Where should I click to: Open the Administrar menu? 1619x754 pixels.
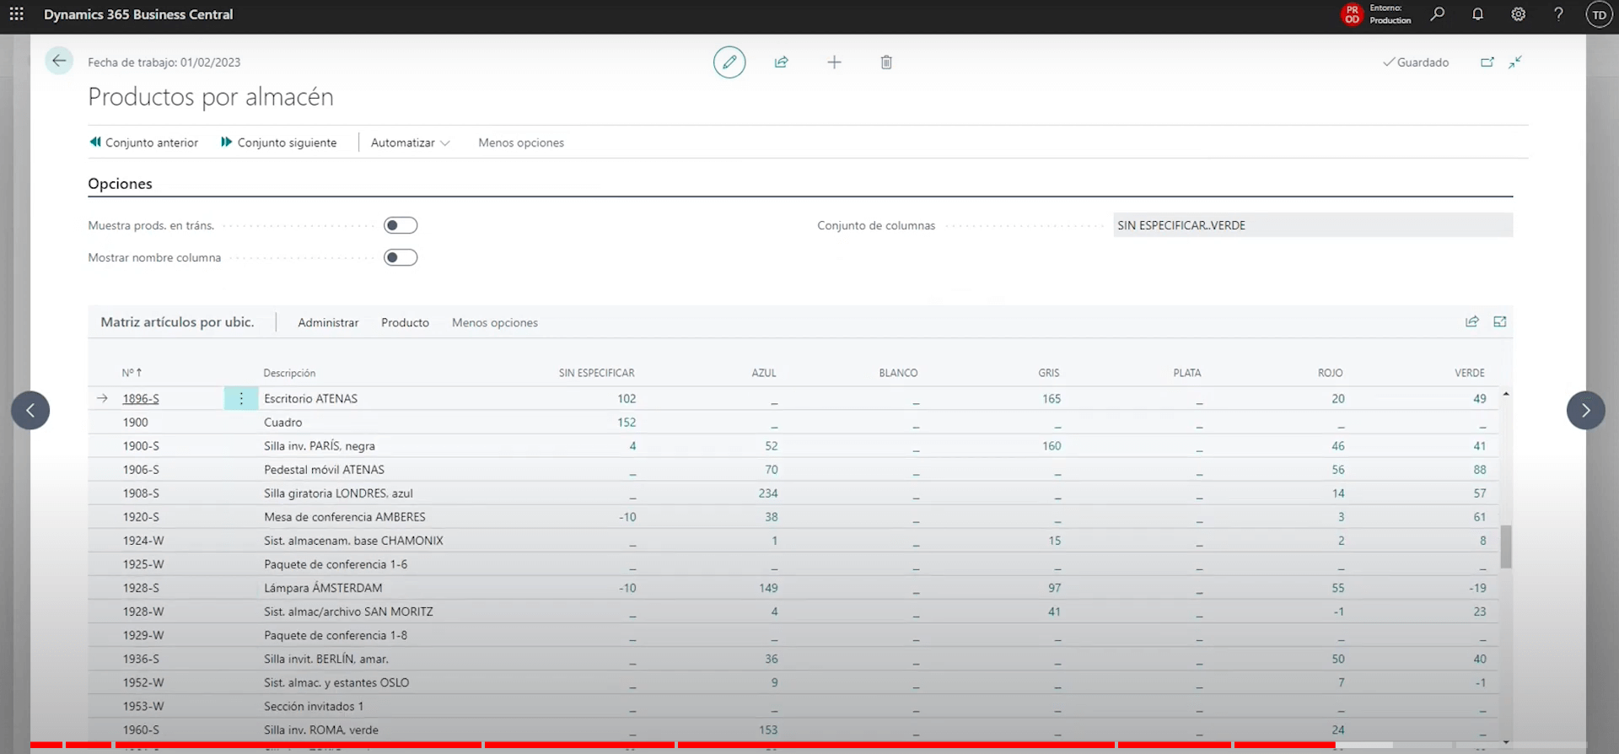[x=328, y=322]
